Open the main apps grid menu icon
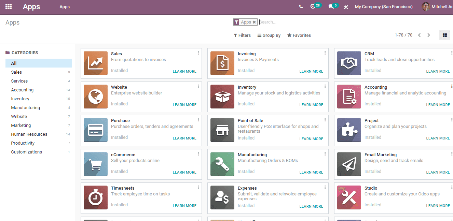This screenshot has height=221, width=453. tap(9, 6)
